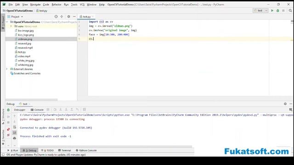Viewport: 294px width, 165px height.
Task: Open the Favorites sidebar tab
Action: (3, 137)
